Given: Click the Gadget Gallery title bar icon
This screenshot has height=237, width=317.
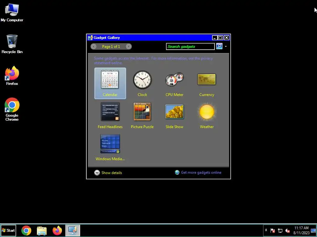Looking at the screenshot, I should [x=90, y=38].
